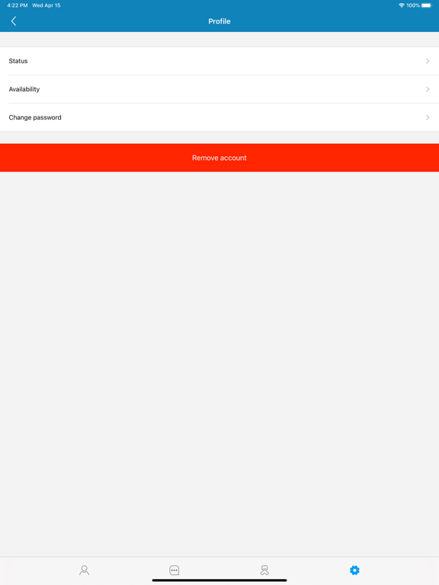Expand Availability using its right chevron
The height and width of the screenshot is (585, 439).
428,89
